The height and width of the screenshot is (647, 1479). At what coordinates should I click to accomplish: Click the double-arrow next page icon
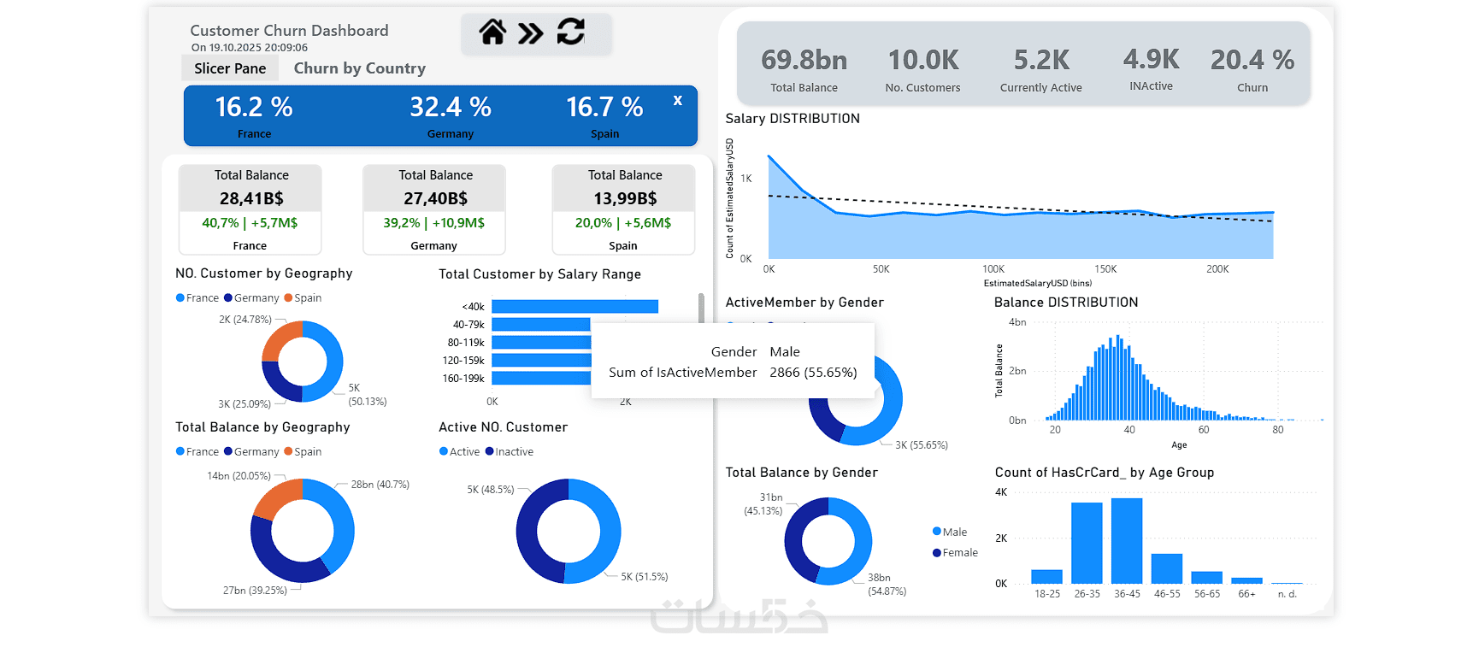pyautogui.click(x=531, y=33)
